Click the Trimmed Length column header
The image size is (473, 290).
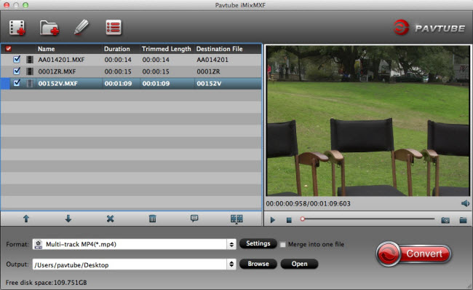pyautogui.click(x=166, y=49)
